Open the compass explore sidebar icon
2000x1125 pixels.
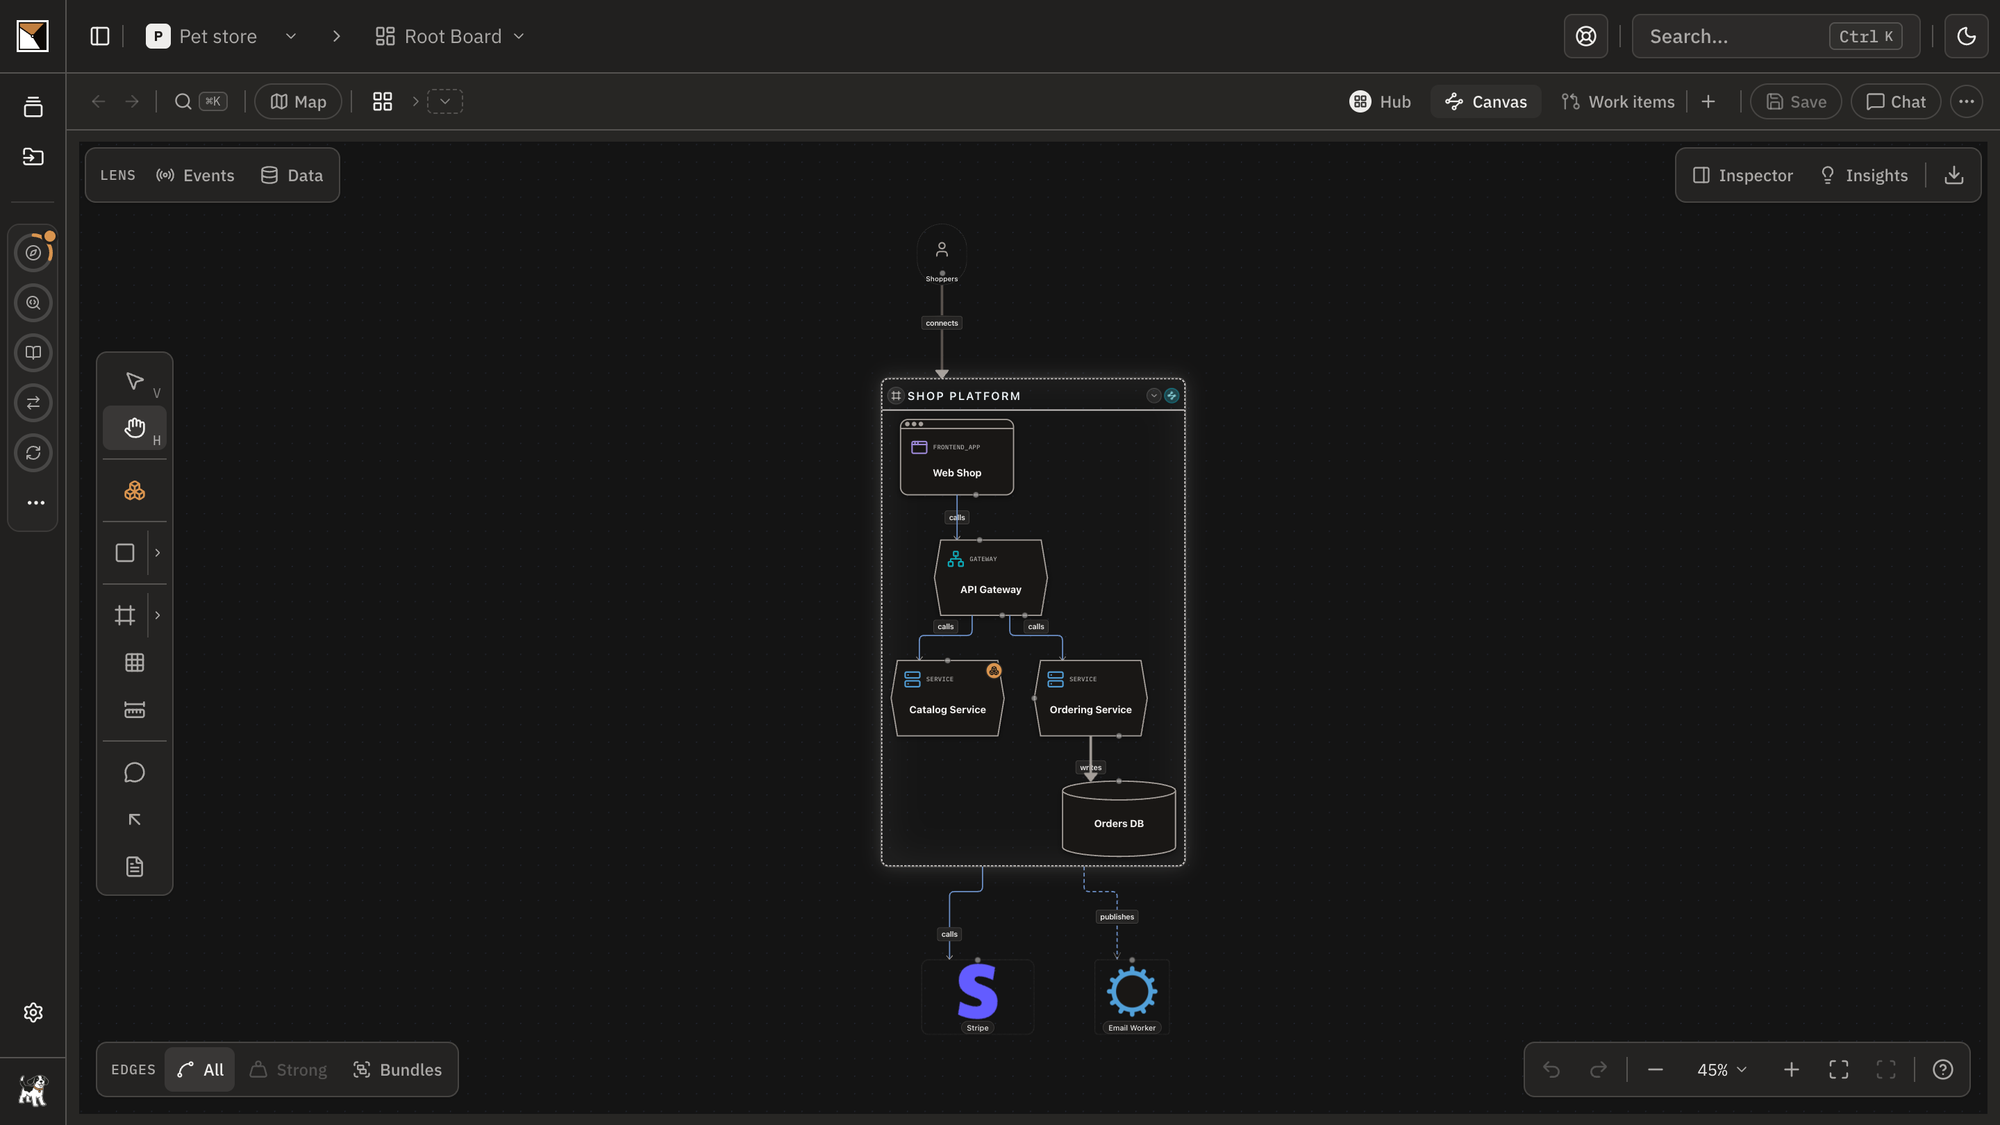pos(33,252)
